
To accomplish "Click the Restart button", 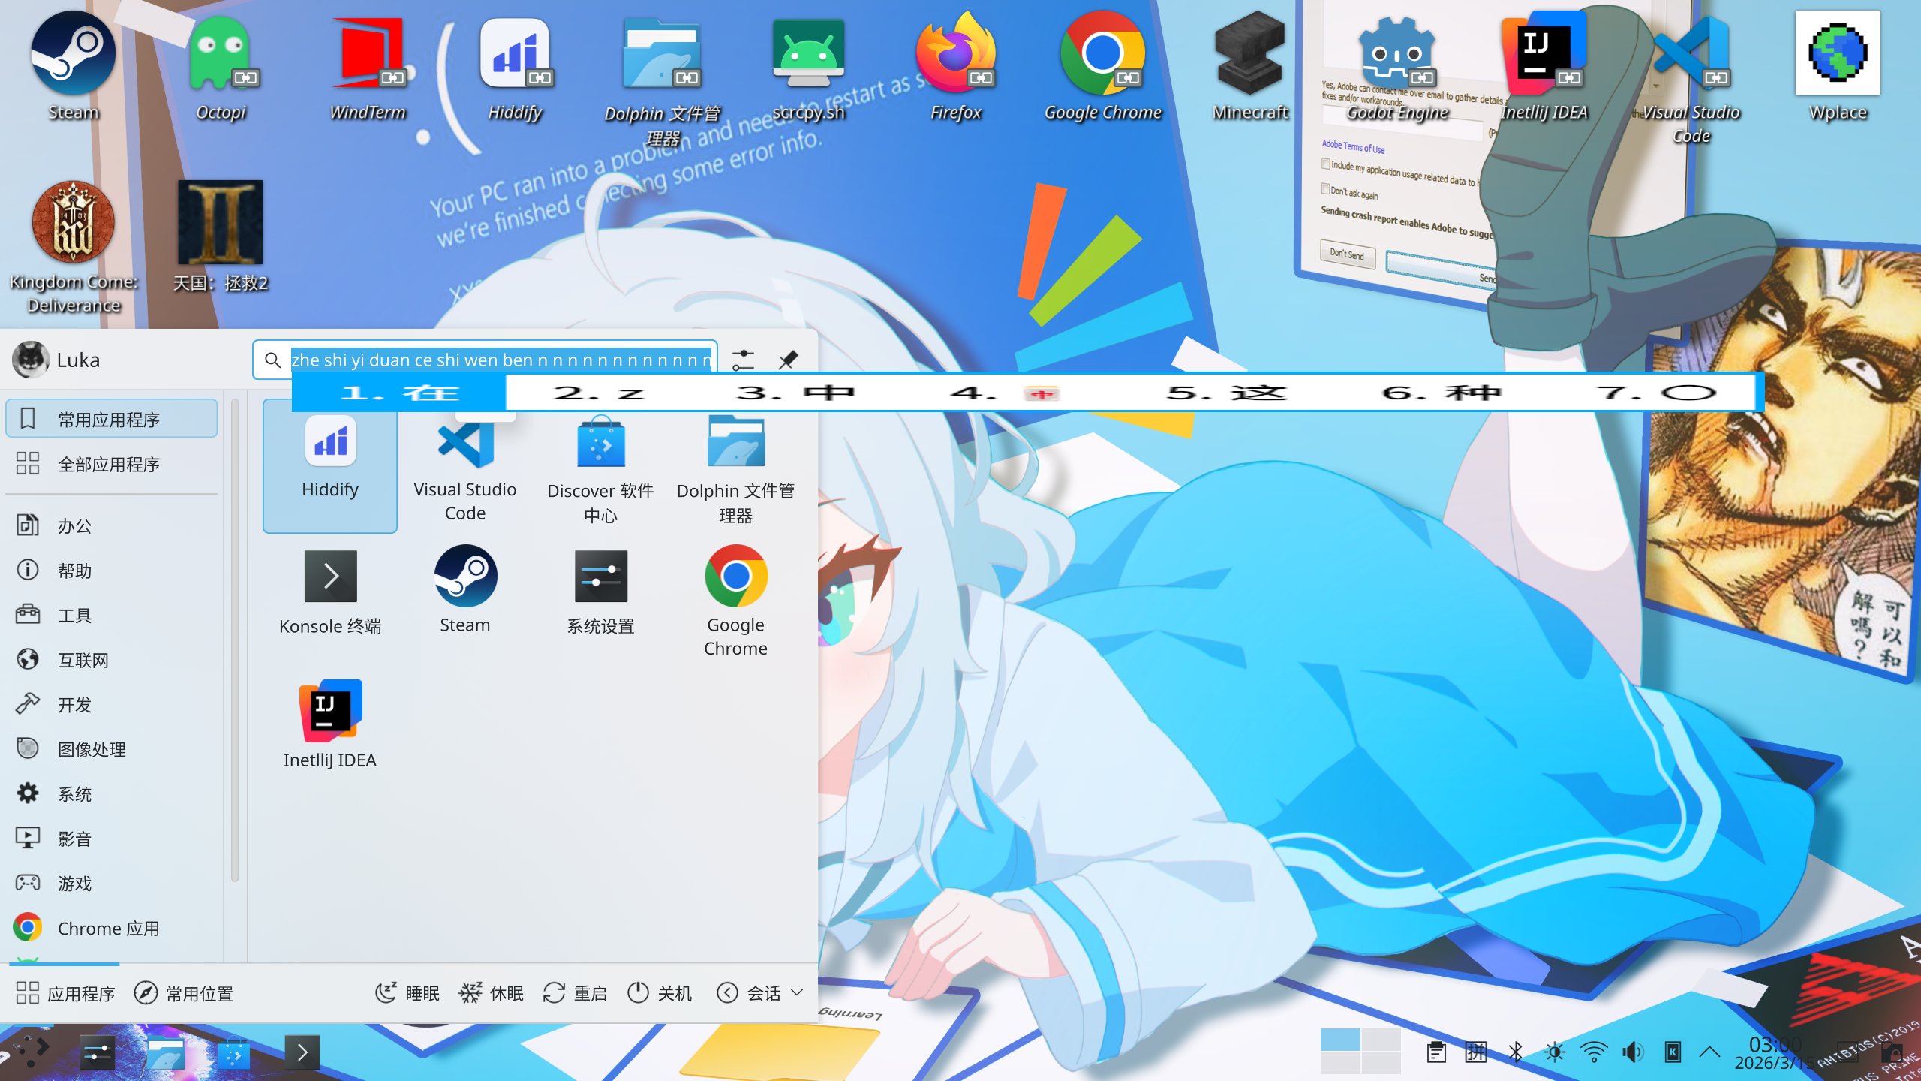I will coord(575,993).
